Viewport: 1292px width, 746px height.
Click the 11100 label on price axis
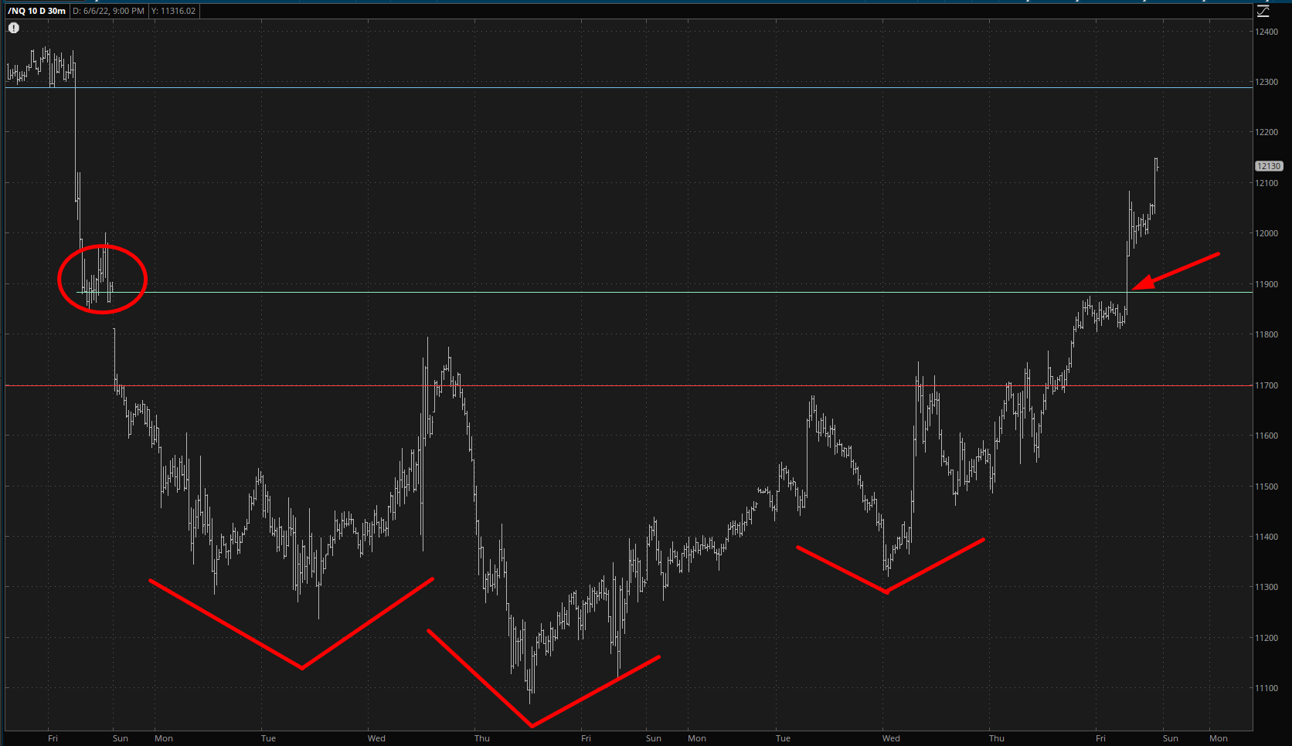pos(1266,688)
